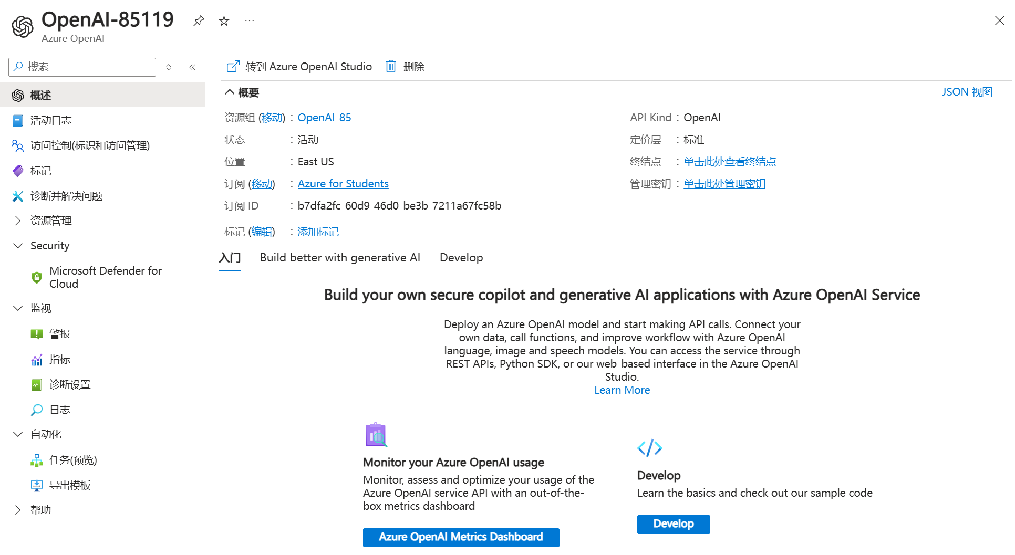Open the Azure for Students subscription

343,184
